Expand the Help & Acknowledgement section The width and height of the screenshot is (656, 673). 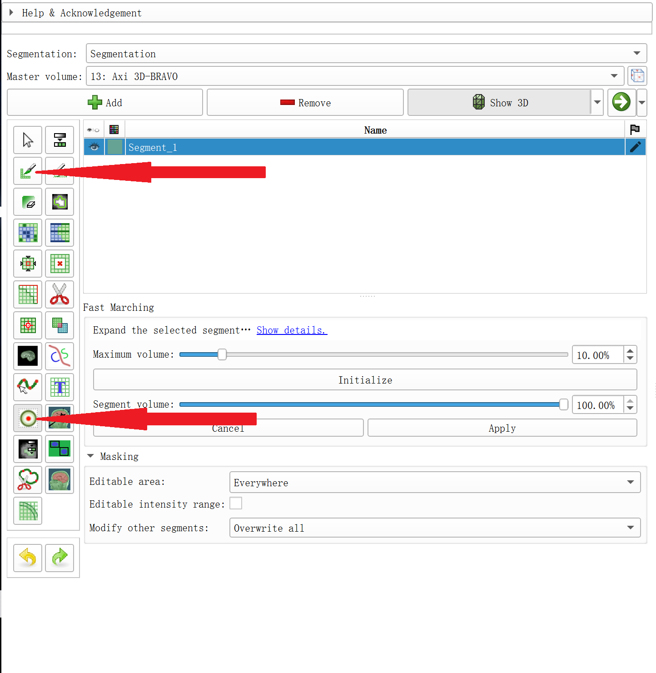point(11,13)
